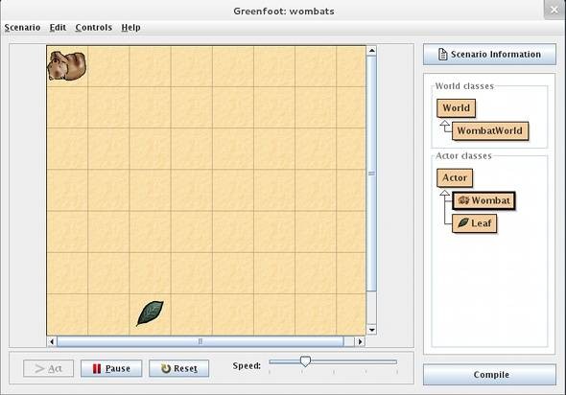Click the leaf in the world grid
566x395 pixels.
click(150, 314)
